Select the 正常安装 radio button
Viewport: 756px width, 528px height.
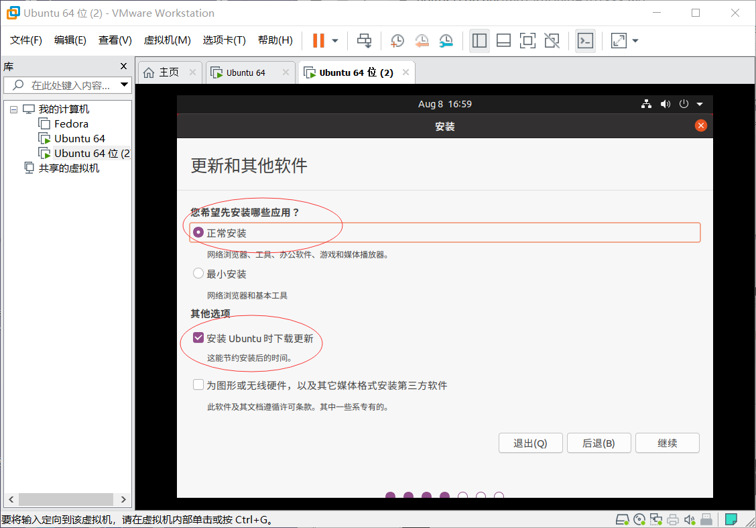point(198,232)
